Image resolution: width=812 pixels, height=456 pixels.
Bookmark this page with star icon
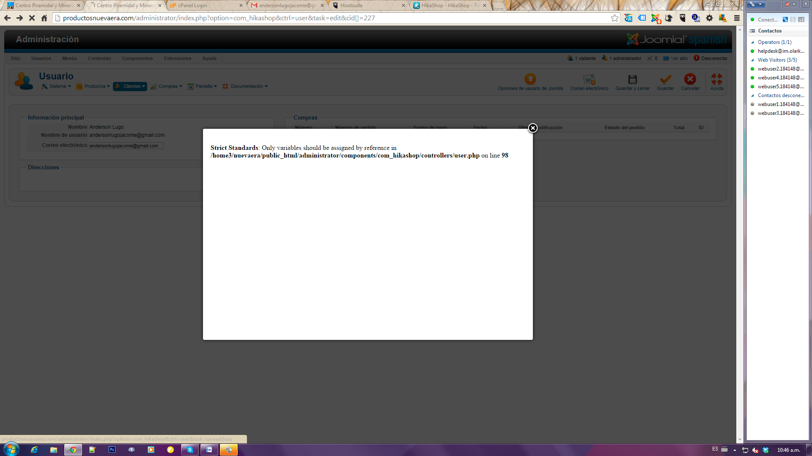tap(614, 18)
